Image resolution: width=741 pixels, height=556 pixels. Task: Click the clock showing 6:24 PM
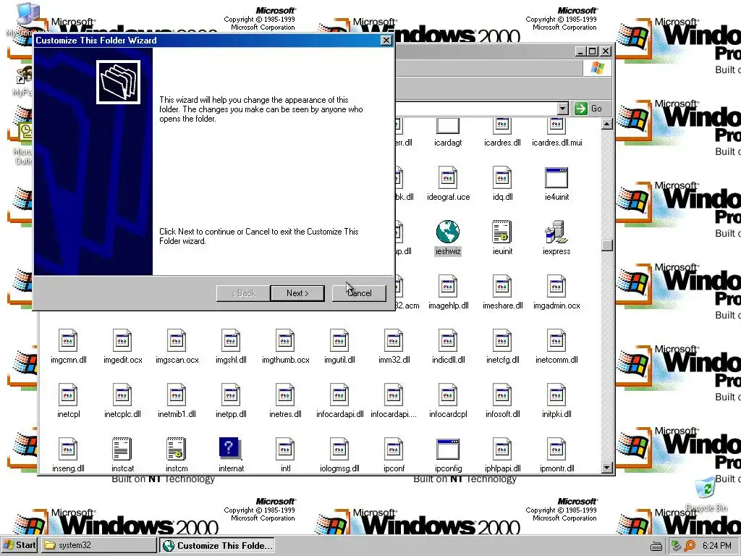point(716,546)
